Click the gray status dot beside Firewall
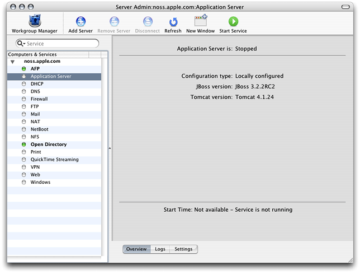 [x=23, y=99]
